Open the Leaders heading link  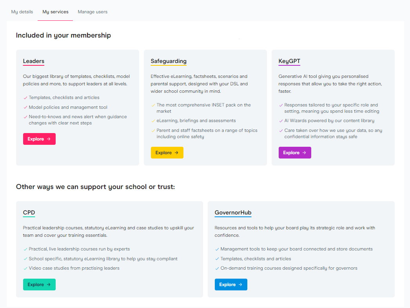[x=34, y=61]
